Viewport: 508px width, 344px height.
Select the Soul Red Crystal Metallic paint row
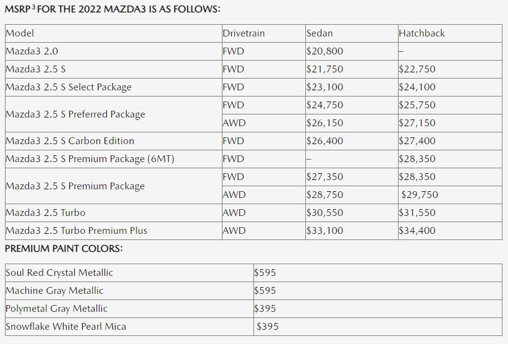[59, 273]
